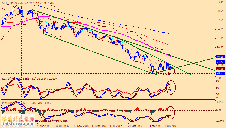Click the 73.10 price axis value
This screenshot has width=226, height=128.
tap(220, 66)
